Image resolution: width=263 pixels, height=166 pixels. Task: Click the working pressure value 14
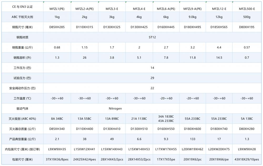(152, 68)
